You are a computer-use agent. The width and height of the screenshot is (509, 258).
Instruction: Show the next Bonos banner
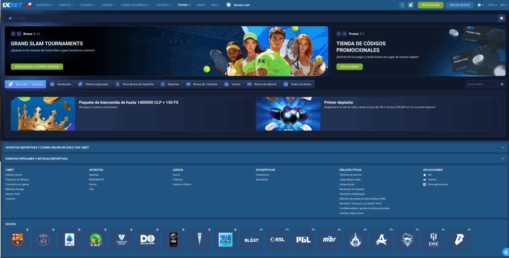19,34
